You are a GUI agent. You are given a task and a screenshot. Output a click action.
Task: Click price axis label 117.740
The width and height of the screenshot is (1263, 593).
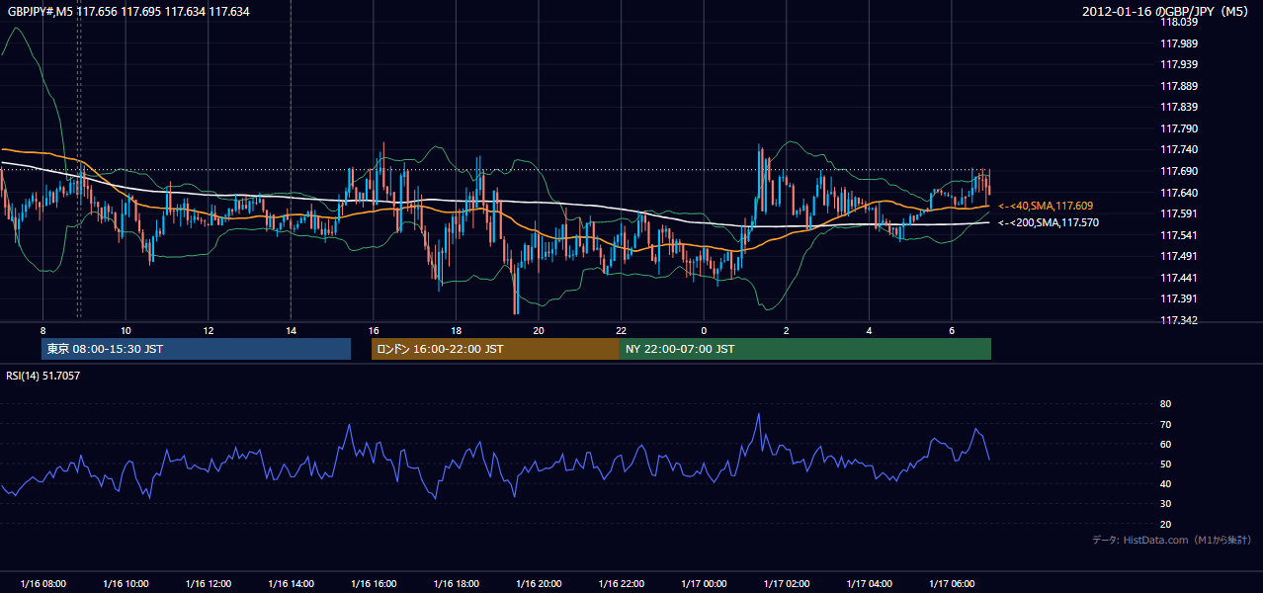(x=1178, y=149)
